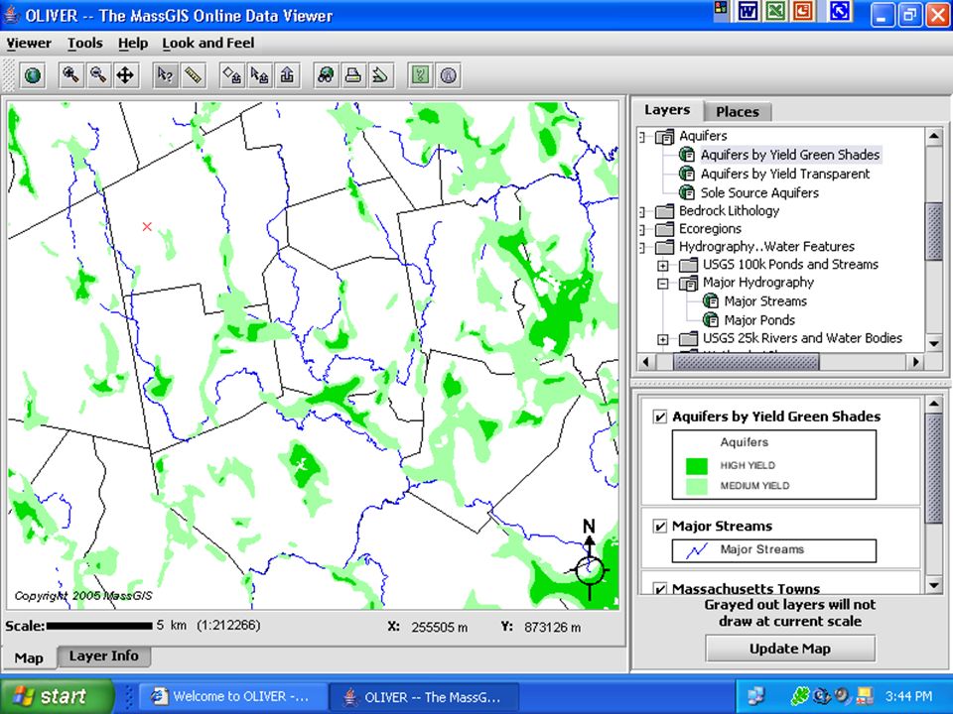
Task: Click the Word icon in title bar
Action: [749, 11]
